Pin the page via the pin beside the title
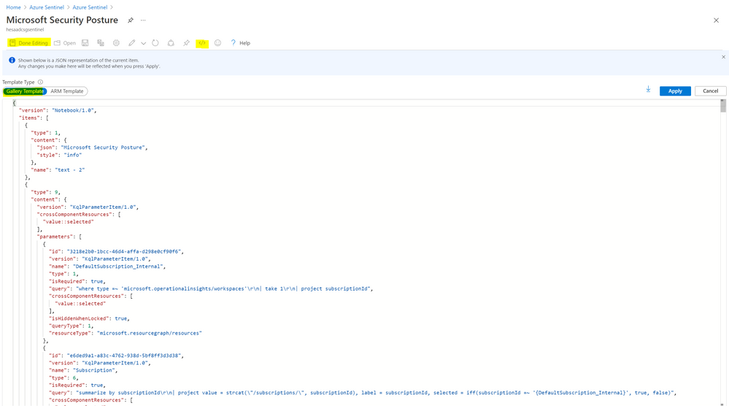Screen dimensions: 729x406 [x=131, y=20]
